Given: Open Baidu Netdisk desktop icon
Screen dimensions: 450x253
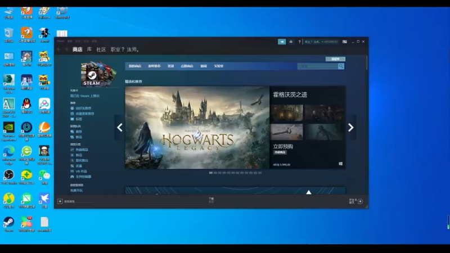Looking at the screenshot, I should click(44, 106).
